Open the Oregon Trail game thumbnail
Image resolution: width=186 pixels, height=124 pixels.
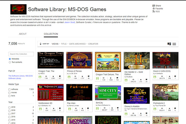click(50, 60)
